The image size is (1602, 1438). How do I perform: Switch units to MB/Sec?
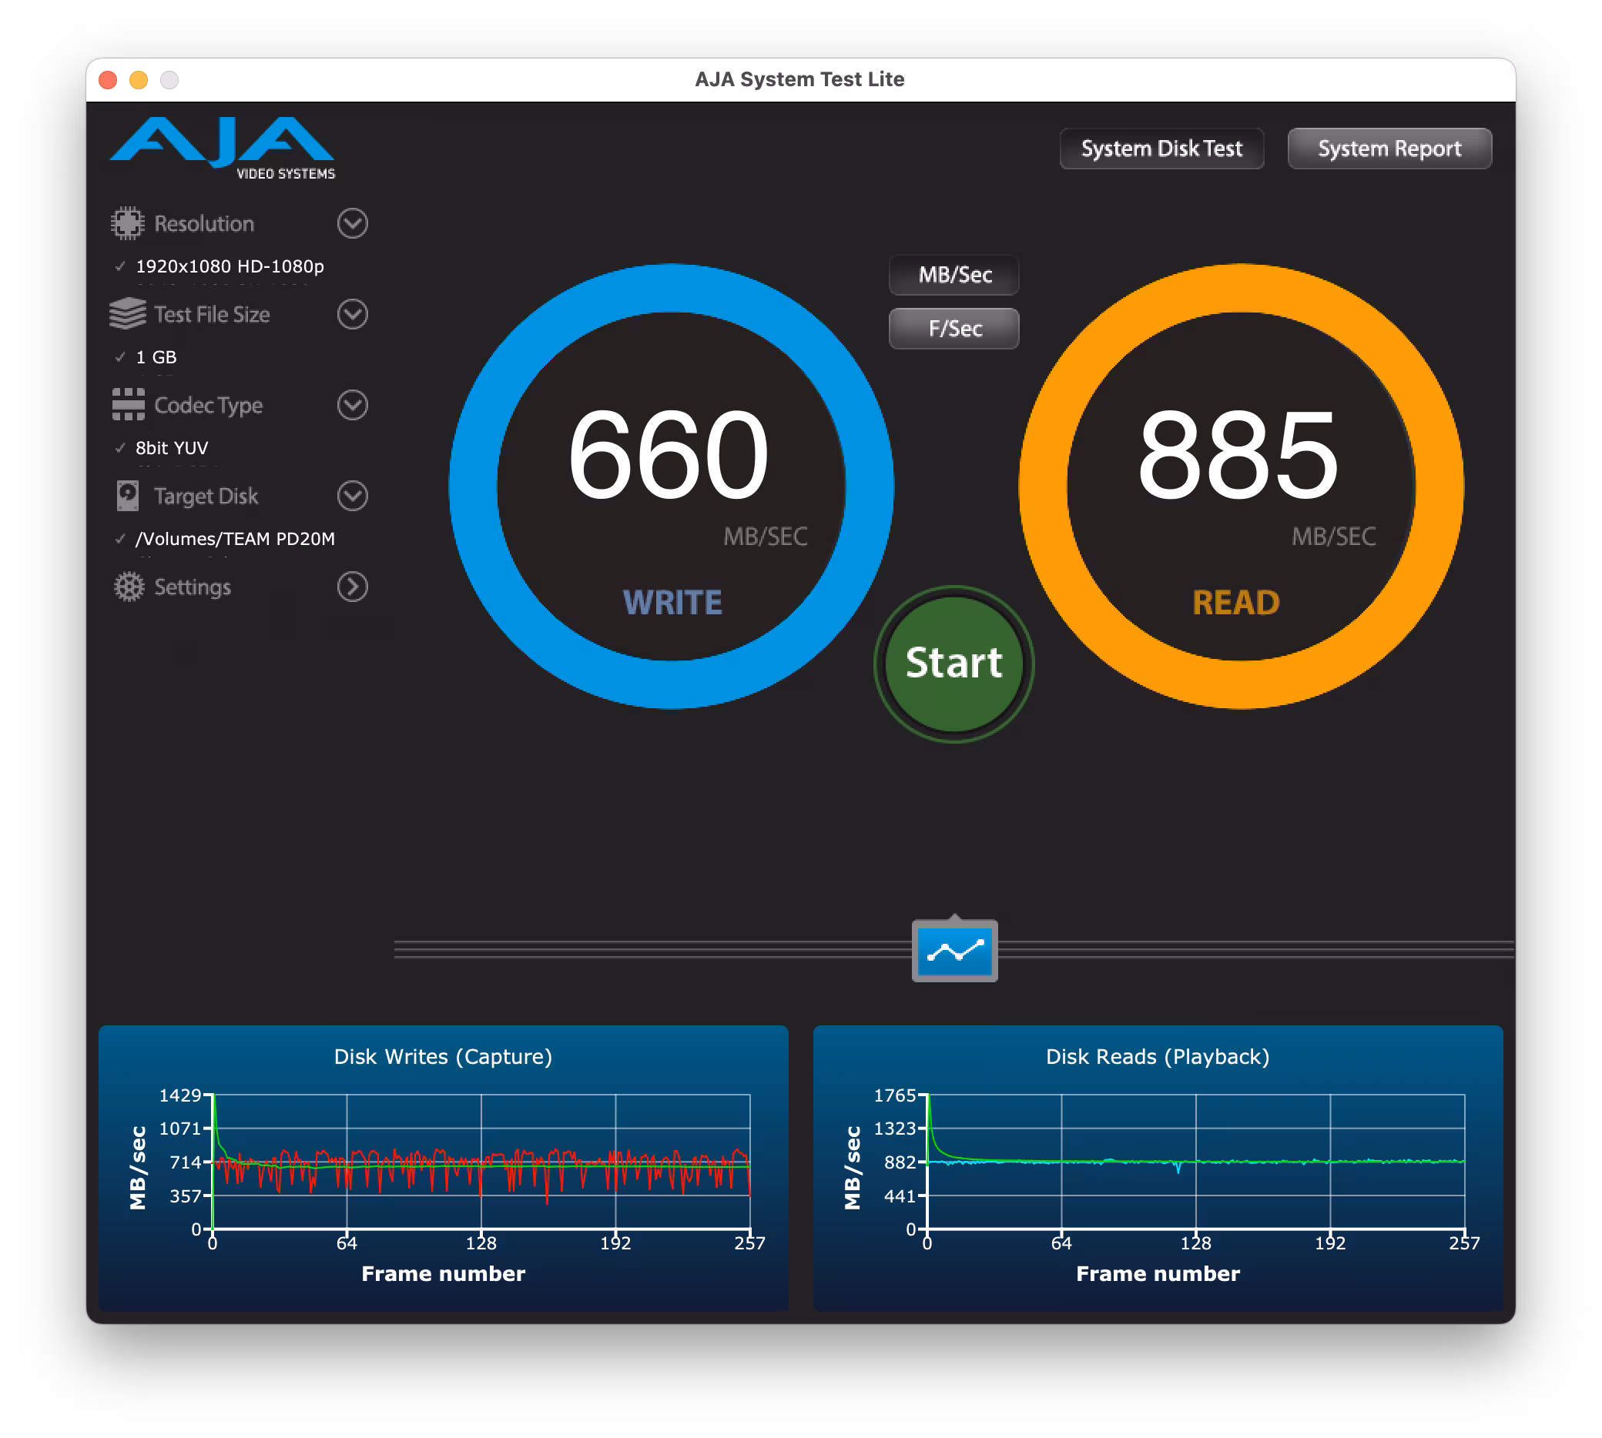[955, 275]
